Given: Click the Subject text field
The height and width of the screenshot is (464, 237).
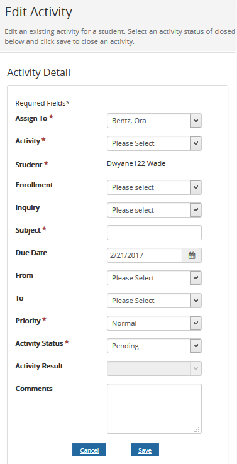Looking at the screenshot, I should pyautogui.click(x=154, y=233).
